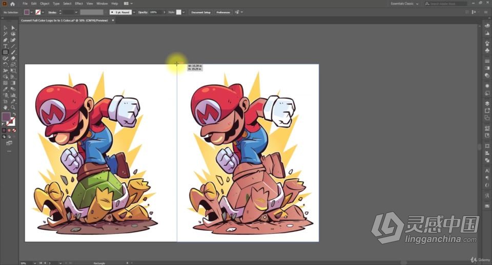Click the Stroke (none) swatch in toolbar
Image resolution: width=492 pixels, height=265 pixels.
pyautogui.click(x=11, y=122)
